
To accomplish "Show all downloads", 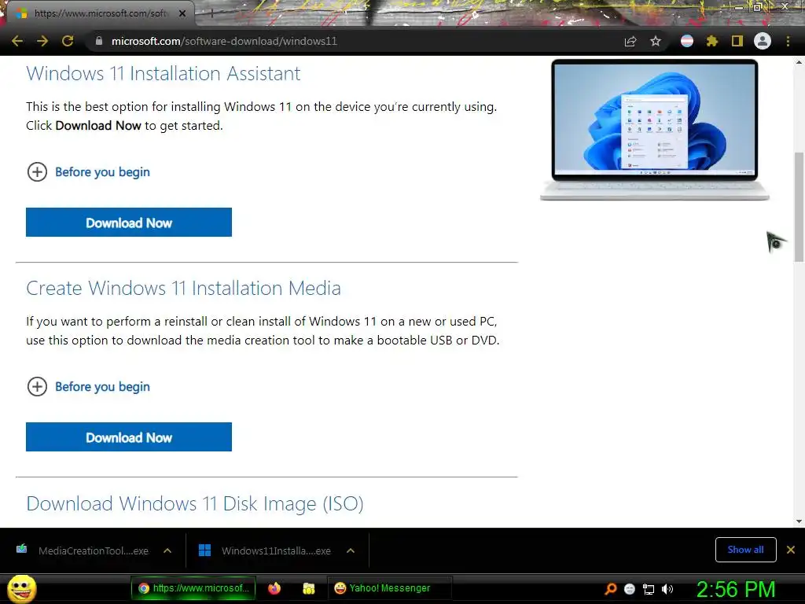I will coord(745,550).
